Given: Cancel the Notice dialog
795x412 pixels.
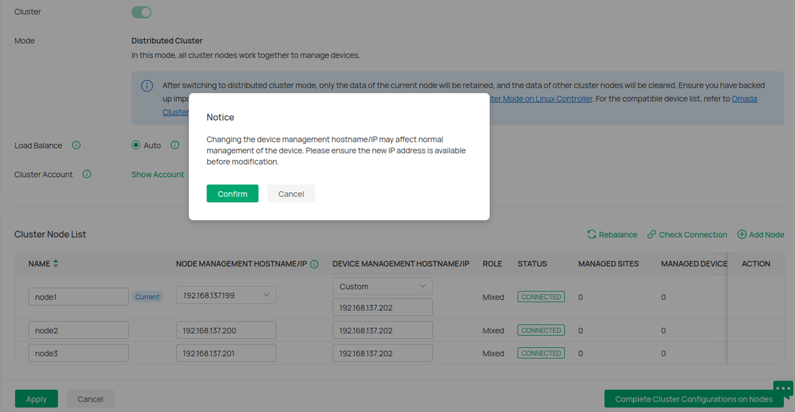Looking at the screenshot, I should tap(291, 194).
